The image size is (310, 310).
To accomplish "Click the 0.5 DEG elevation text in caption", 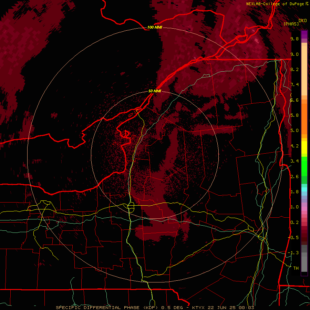I will click(173, 308).
